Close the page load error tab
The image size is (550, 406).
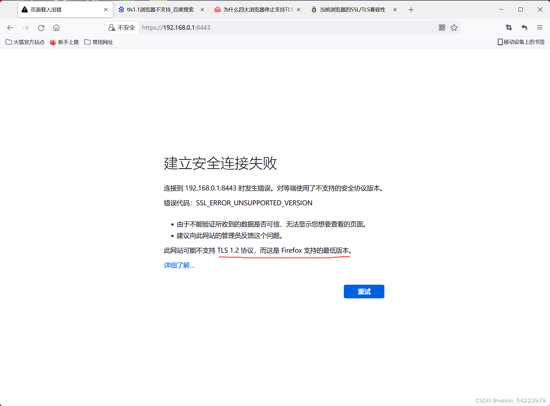(106, 10)
